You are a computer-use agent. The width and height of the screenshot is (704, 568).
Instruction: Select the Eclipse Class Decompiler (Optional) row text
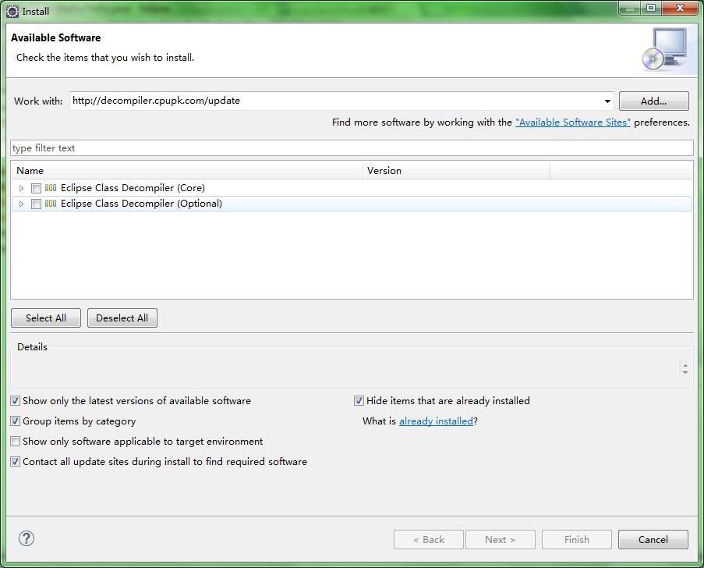click(x=141, y=204)
